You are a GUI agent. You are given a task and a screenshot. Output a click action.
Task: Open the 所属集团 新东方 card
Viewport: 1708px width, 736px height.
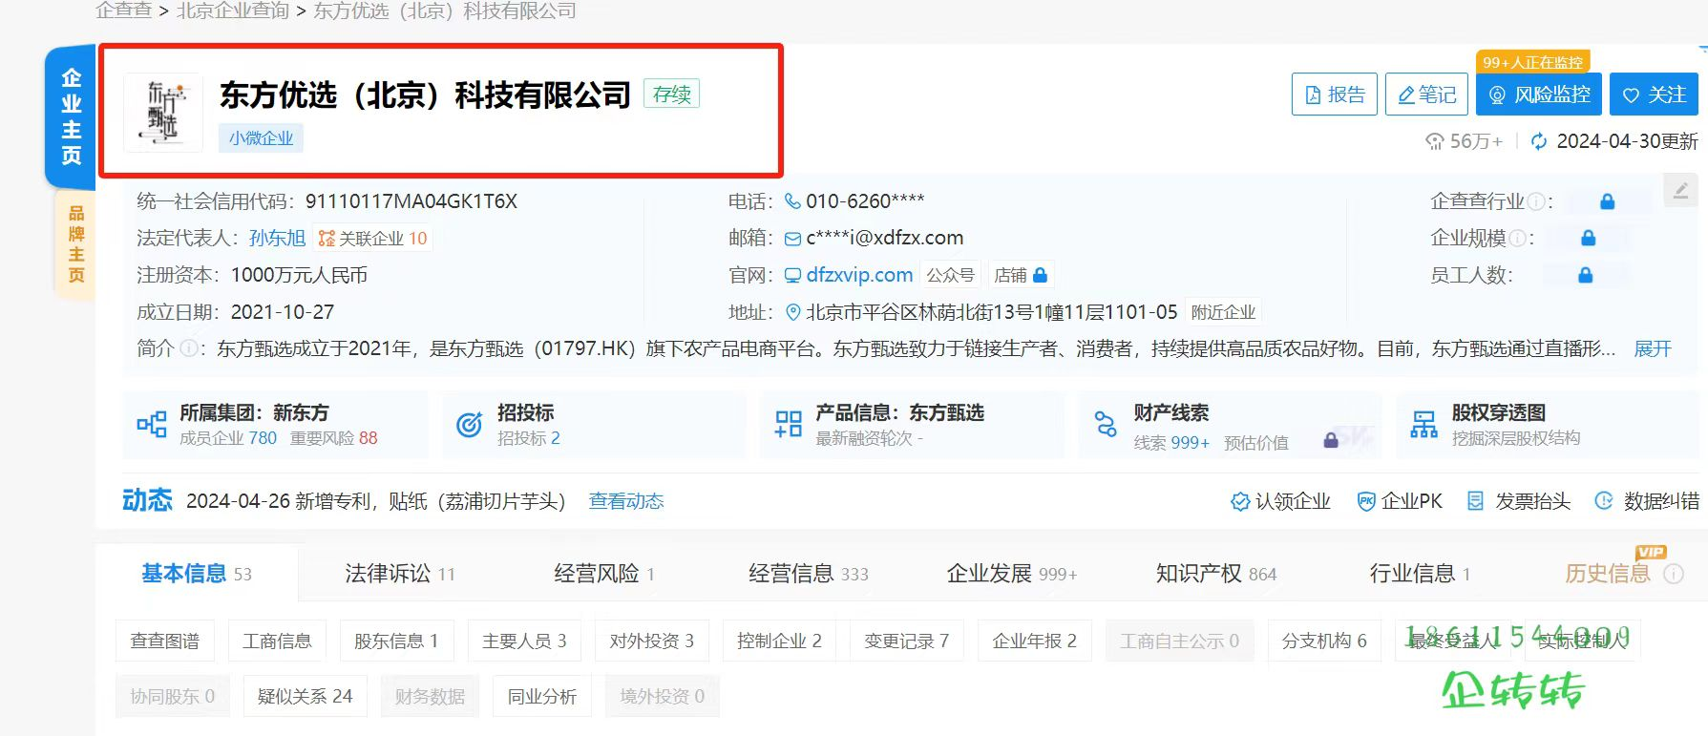click(275, 425)
